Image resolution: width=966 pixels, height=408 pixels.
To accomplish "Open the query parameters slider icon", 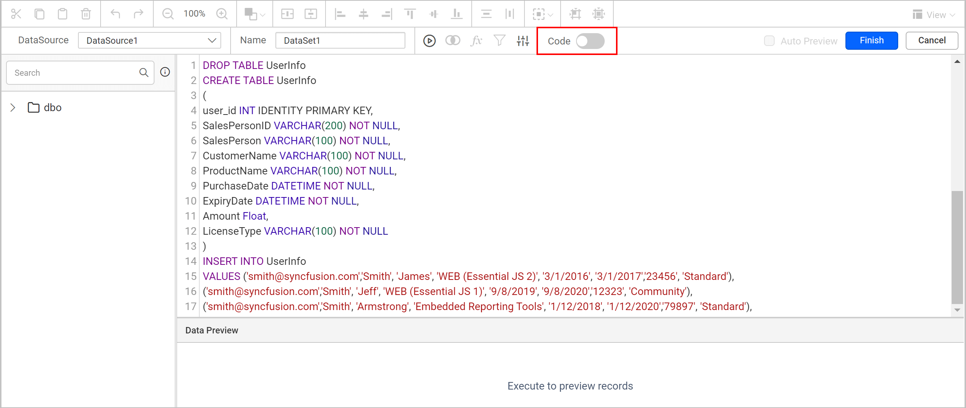I will (523, 41).
